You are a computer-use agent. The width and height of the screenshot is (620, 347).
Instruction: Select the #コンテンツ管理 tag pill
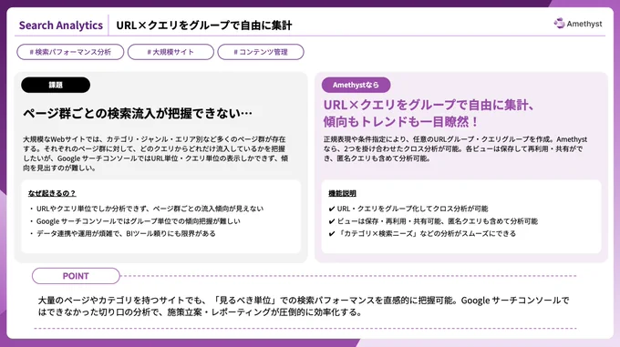261,52
